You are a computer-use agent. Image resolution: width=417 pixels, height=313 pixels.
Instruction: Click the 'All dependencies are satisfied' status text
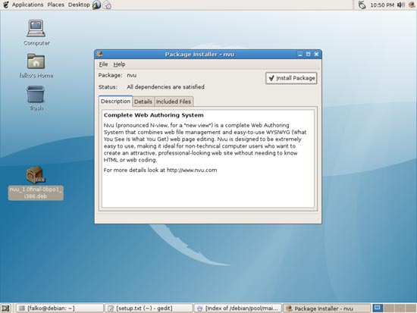(x=165, y=87)
